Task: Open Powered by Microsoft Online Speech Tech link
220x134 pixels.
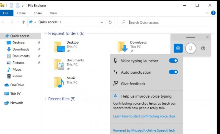Action: click(144, 130)
